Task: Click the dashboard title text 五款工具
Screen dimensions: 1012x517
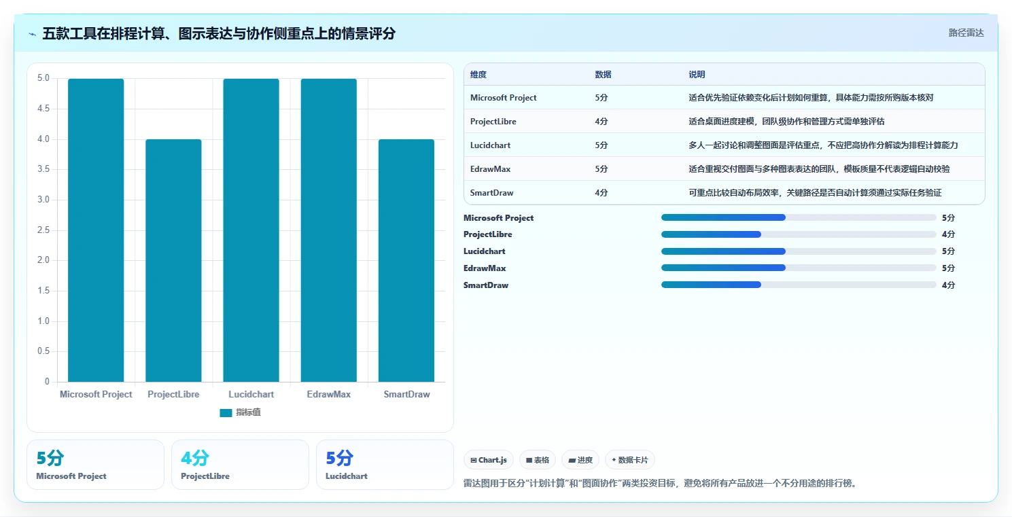Action: pyautogui.click(x=219, y=34)
